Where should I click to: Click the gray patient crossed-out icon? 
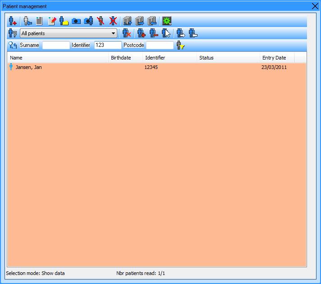[101, 21]
